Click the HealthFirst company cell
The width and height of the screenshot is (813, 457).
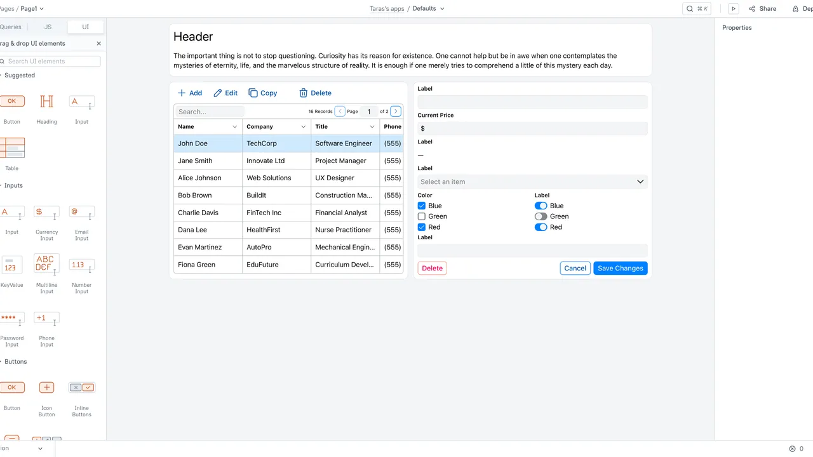click(277, 230)
